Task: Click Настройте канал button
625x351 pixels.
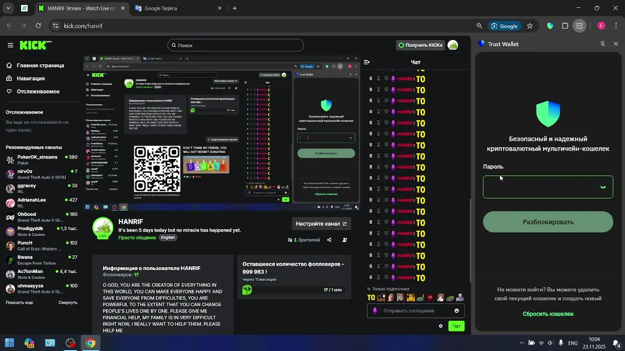Action: 321,224
